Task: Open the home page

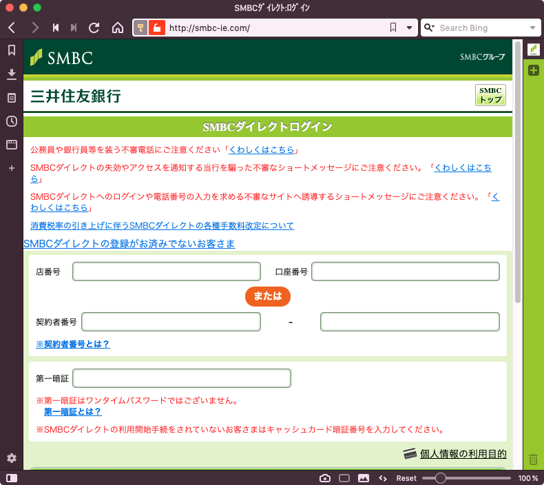Action: tap(118, 28)
